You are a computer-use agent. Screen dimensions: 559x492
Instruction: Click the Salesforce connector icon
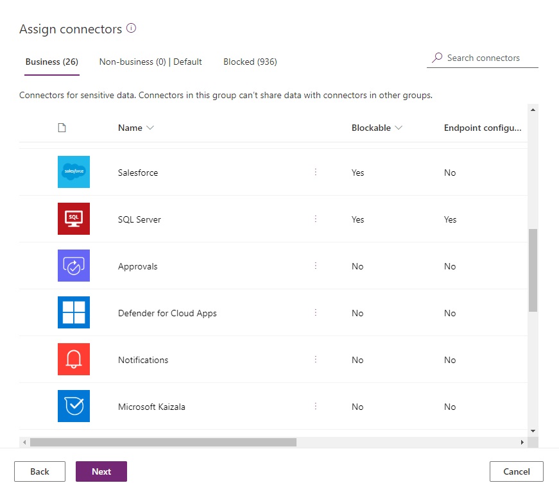click(x=74, y=171)
